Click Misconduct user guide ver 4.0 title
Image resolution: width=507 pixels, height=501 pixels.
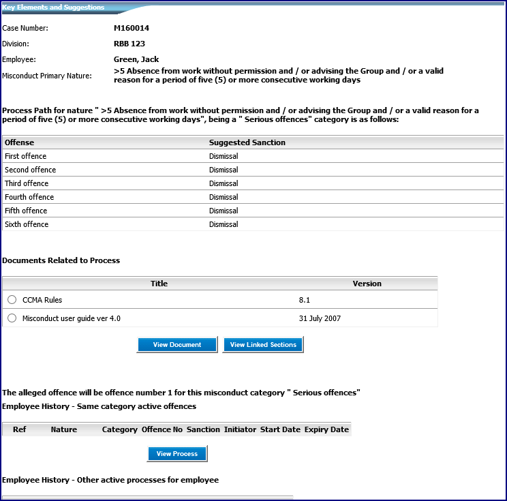72,318
